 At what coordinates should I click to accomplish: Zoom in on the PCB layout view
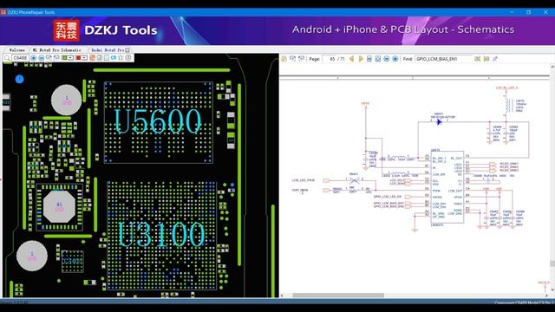coord(33,58)
